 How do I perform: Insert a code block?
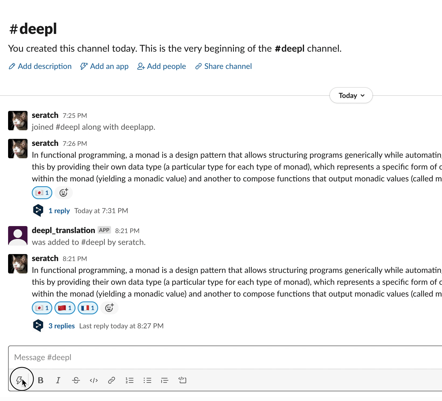182,380
